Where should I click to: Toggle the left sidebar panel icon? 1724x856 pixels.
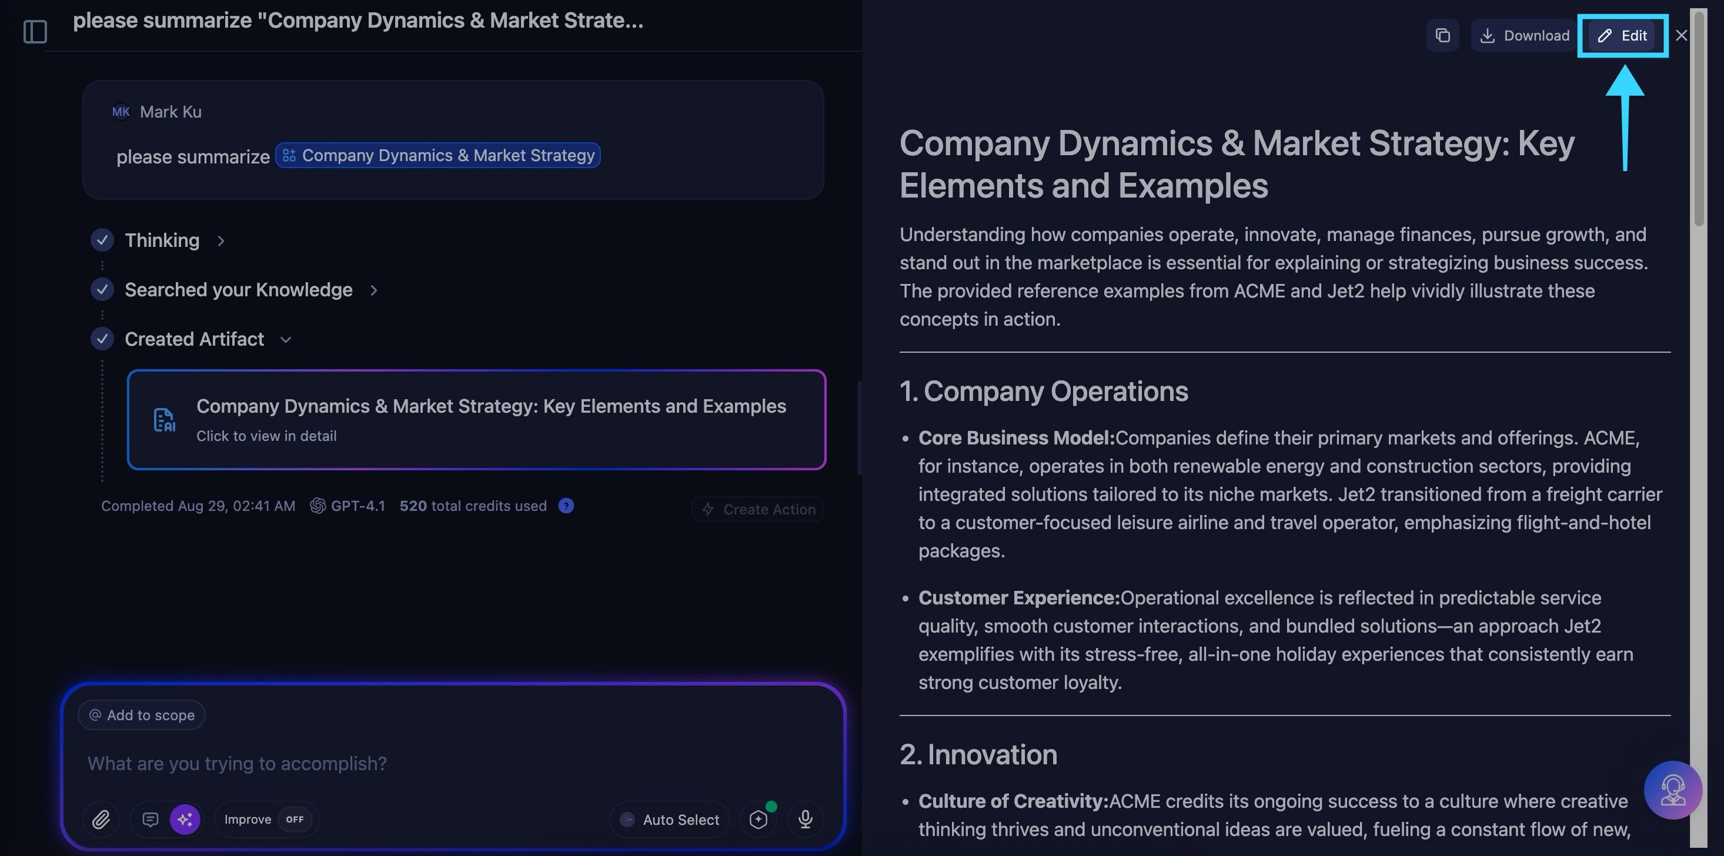35,32
